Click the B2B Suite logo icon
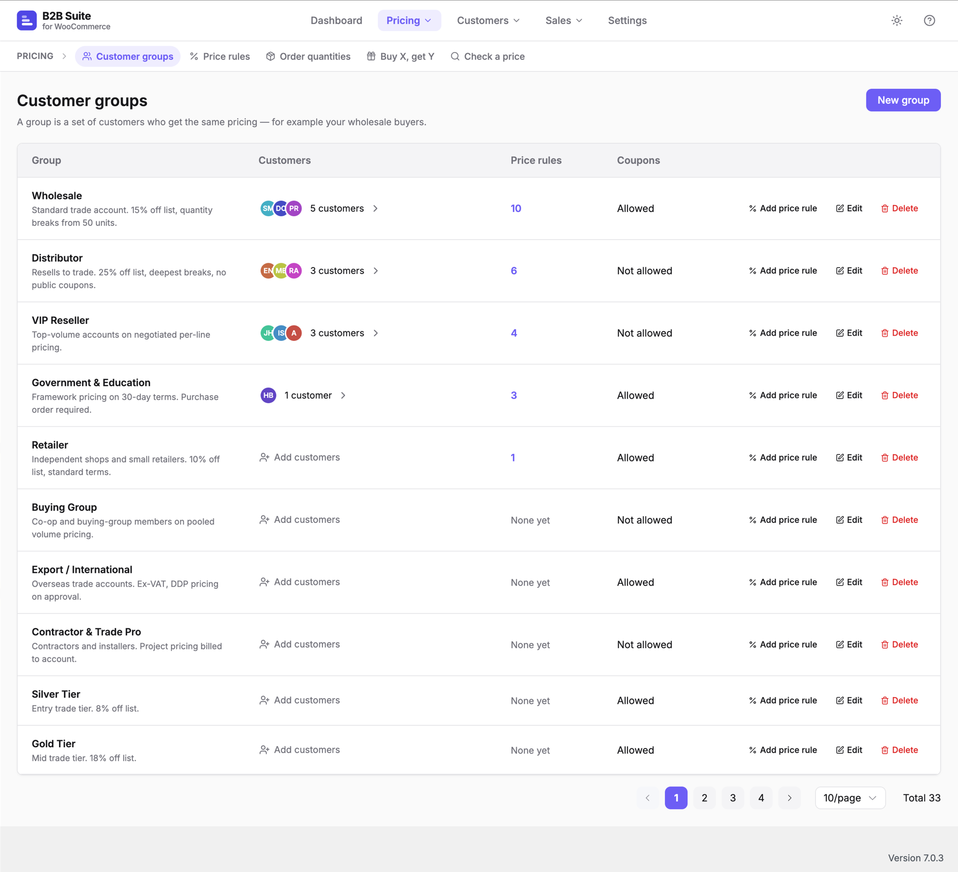This screenshot has width=958, height=872. pyautogui.click(x=27, y=20)
